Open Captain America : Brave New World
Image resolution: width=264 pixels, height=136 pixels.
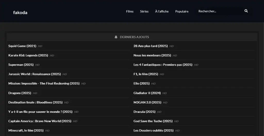pos(40,121)
